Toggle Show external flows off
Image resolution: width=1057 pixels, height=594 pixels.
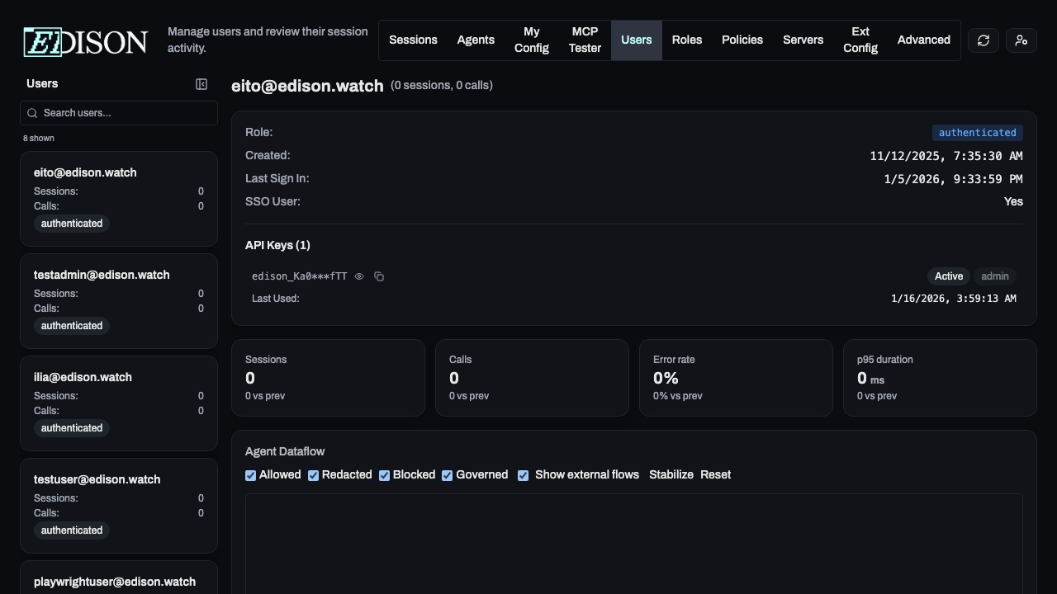click(524, 475)
